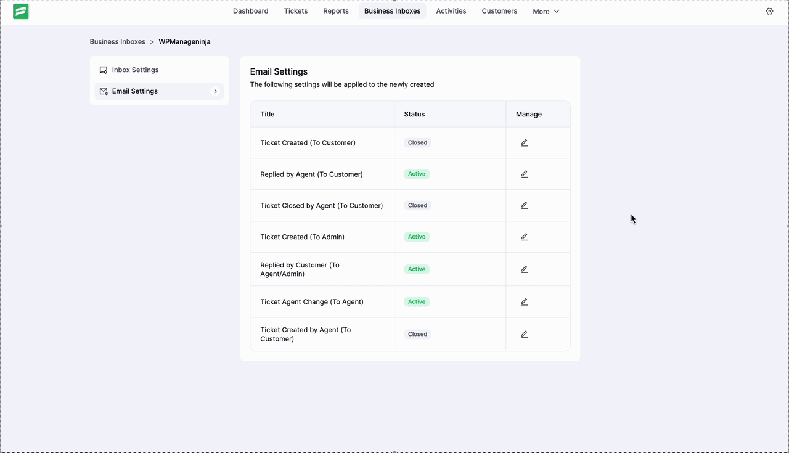Edit the Replied by Customer (To Agent/Admin) template
Image resolution: width=789 pixels, height=453 pixels.
click(x=524, y=269)
